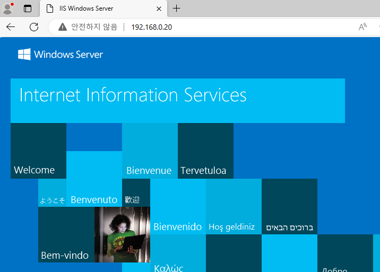Go back with the back arrow
The width and height of the screenshot is (380, 272).
click(x=11, y=27)
